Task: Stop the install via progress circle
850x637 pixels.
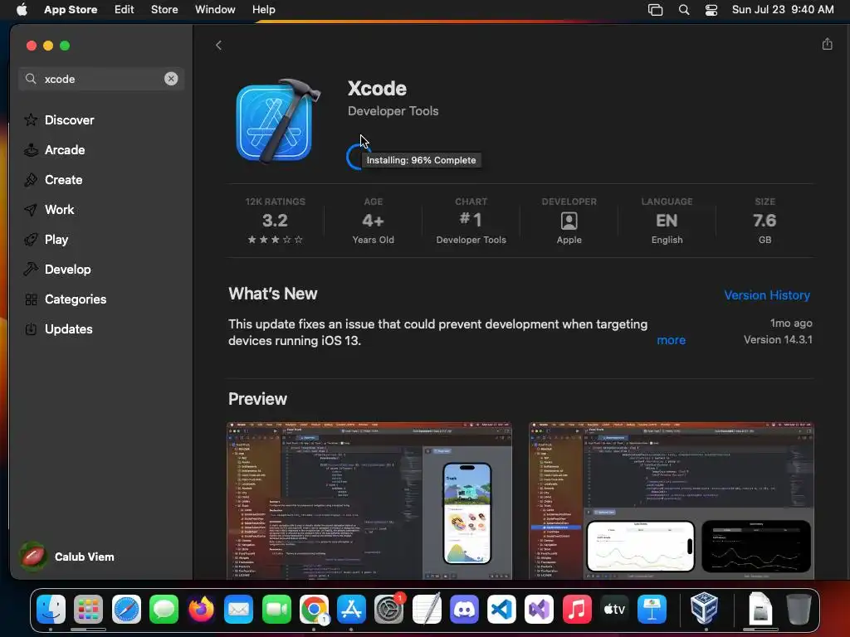Action: pos(355,158)
